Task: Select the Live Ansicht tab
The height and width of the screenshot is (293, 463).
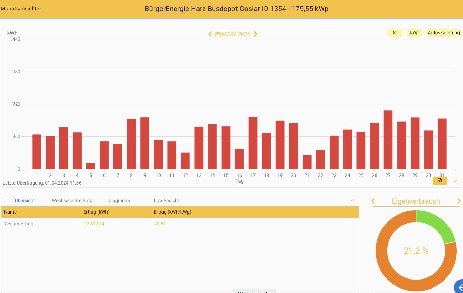Action: coord(166,201)
